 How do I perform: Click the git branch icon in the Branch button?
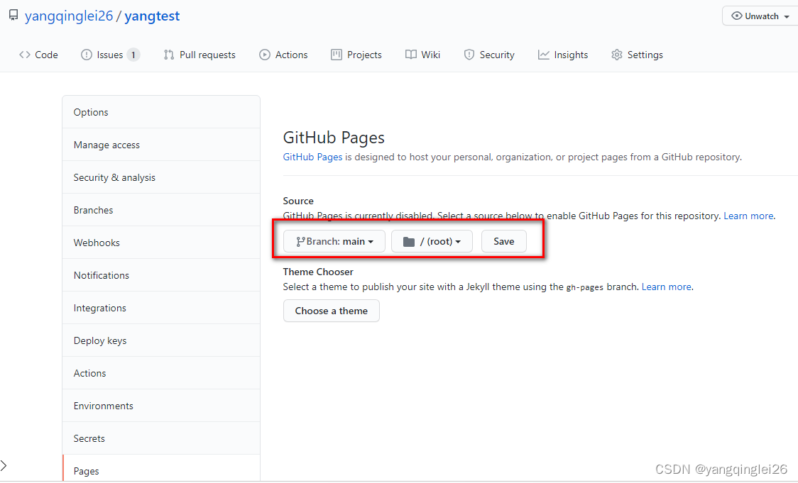301,241
